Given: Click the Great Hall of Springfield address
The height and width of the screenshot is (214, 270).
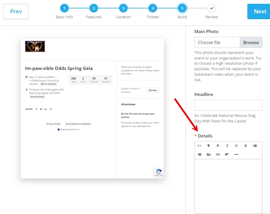Looking at the screenshot, I should (x=46, y=91).
